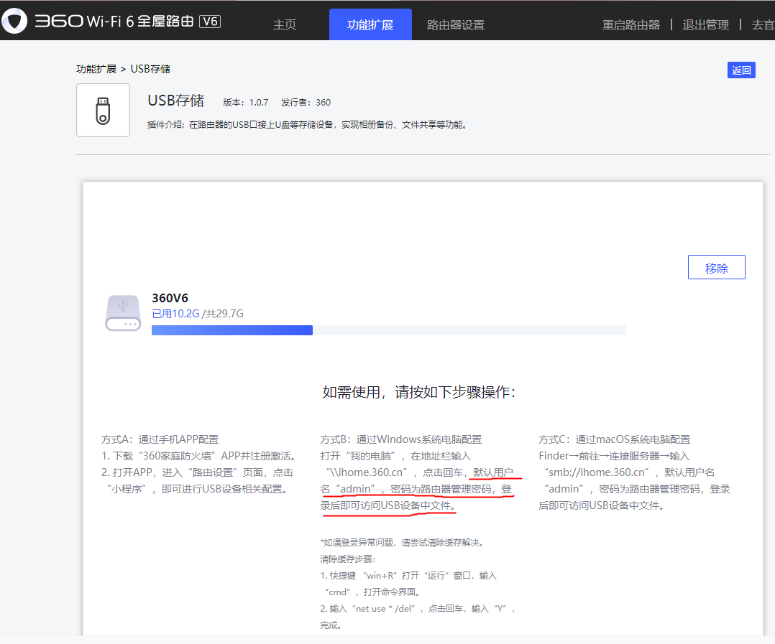Click 退出管理 to log out
Viewport: 775px width, 644px height.
[705, 24]
